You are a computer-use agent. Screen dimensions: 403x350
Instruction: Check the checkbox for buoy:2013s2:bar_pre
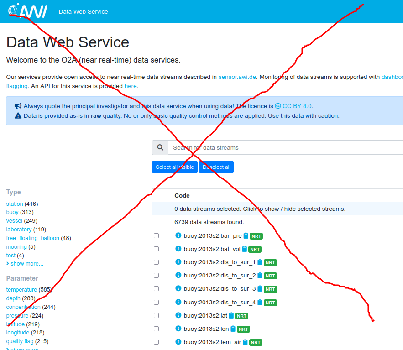[x=156, y=235]
